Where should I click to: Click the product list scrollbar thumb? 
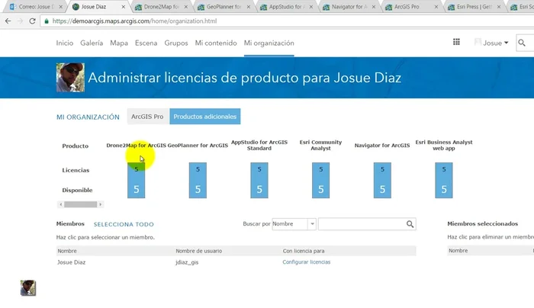(81, 204)
